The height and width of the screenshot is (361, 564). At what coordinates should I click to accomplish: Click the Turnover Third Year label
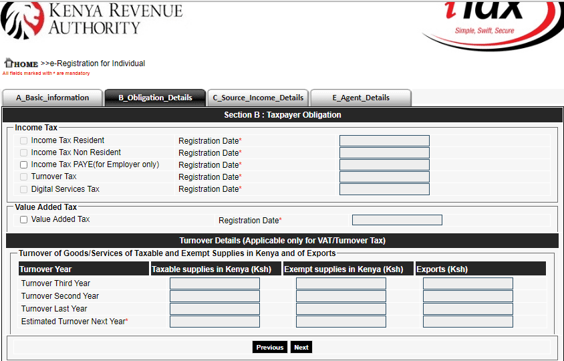tap(55, 283)
